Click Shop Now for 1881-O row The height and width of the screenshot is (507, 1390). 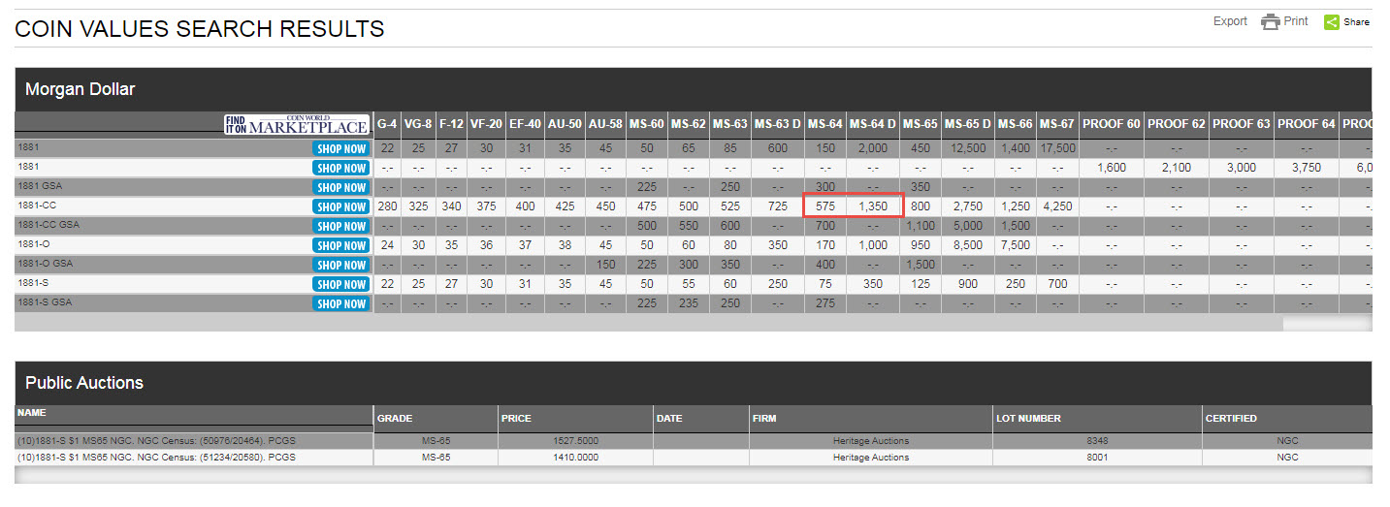click(x=341, y=245)
